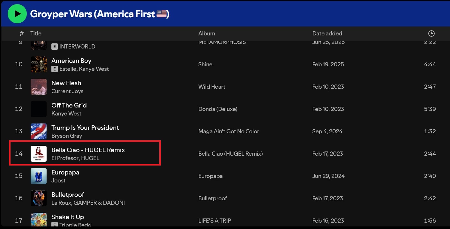The image size is (450, 229).
Task: Sort by the Title column header
Action: [36, 33]
